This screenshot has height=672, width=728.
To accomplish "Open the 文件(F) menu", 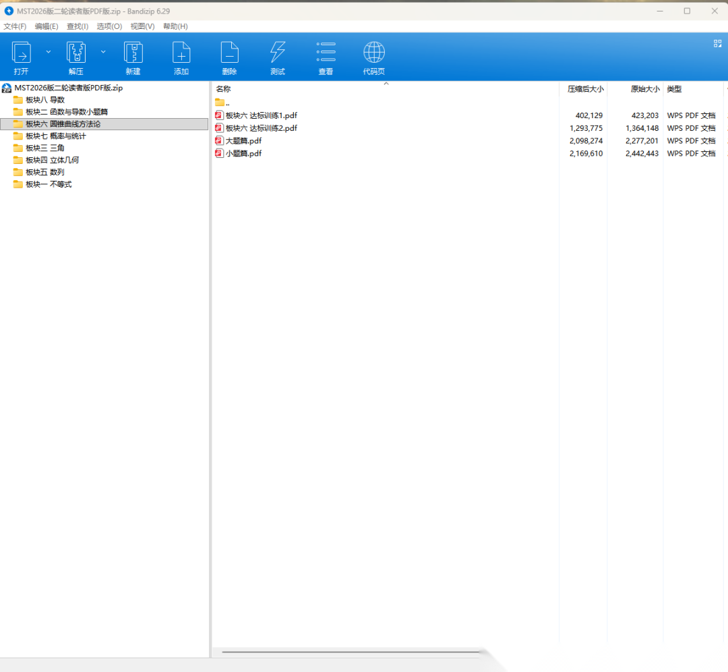I will (x=15, y=26).
